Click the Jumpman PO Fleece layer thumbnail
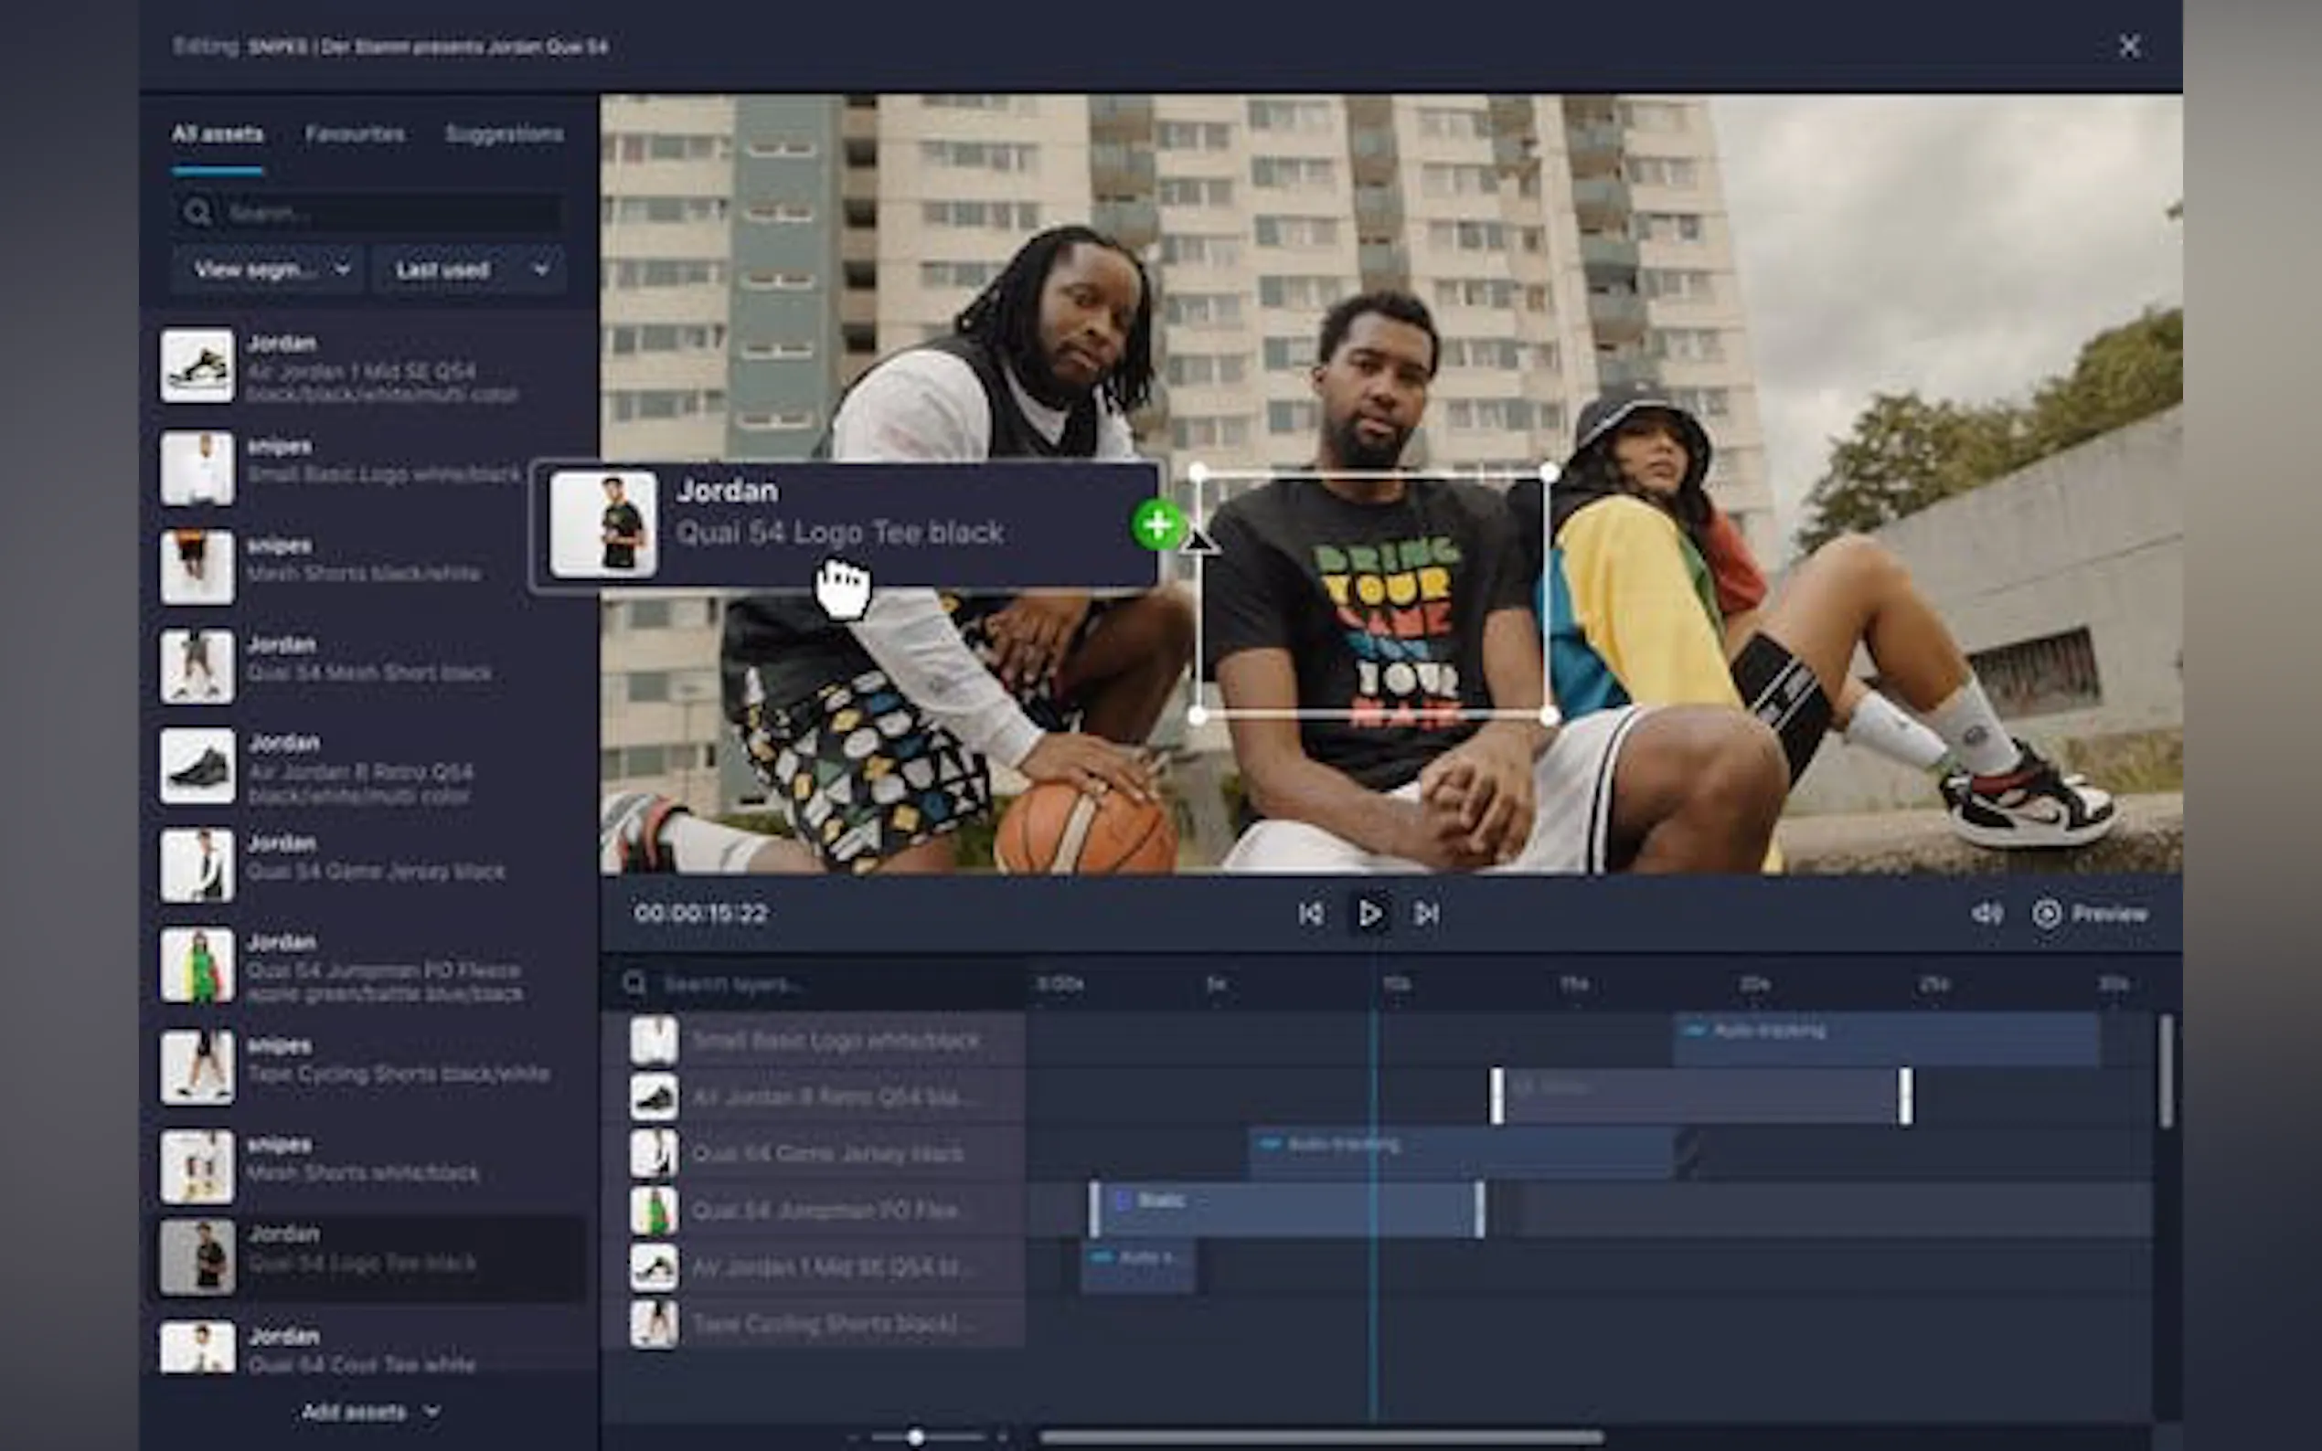Screen dimensions: 2322x1451 tap(654, 1211)
